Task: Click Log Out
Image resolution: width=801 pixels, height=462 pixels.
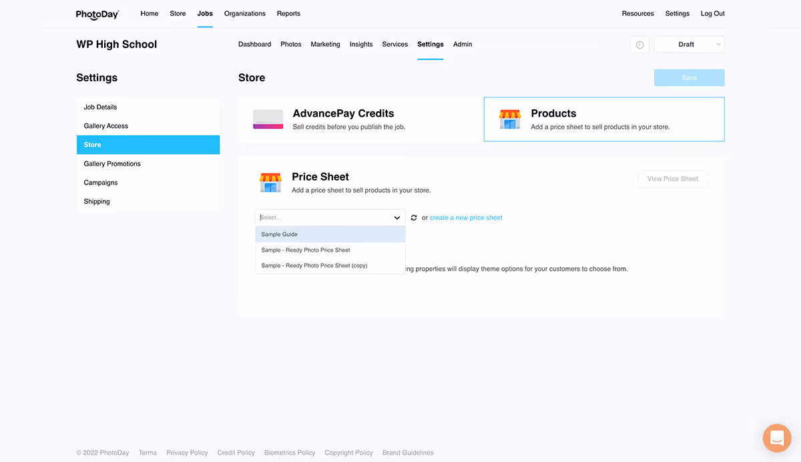Action: [712, 13]
